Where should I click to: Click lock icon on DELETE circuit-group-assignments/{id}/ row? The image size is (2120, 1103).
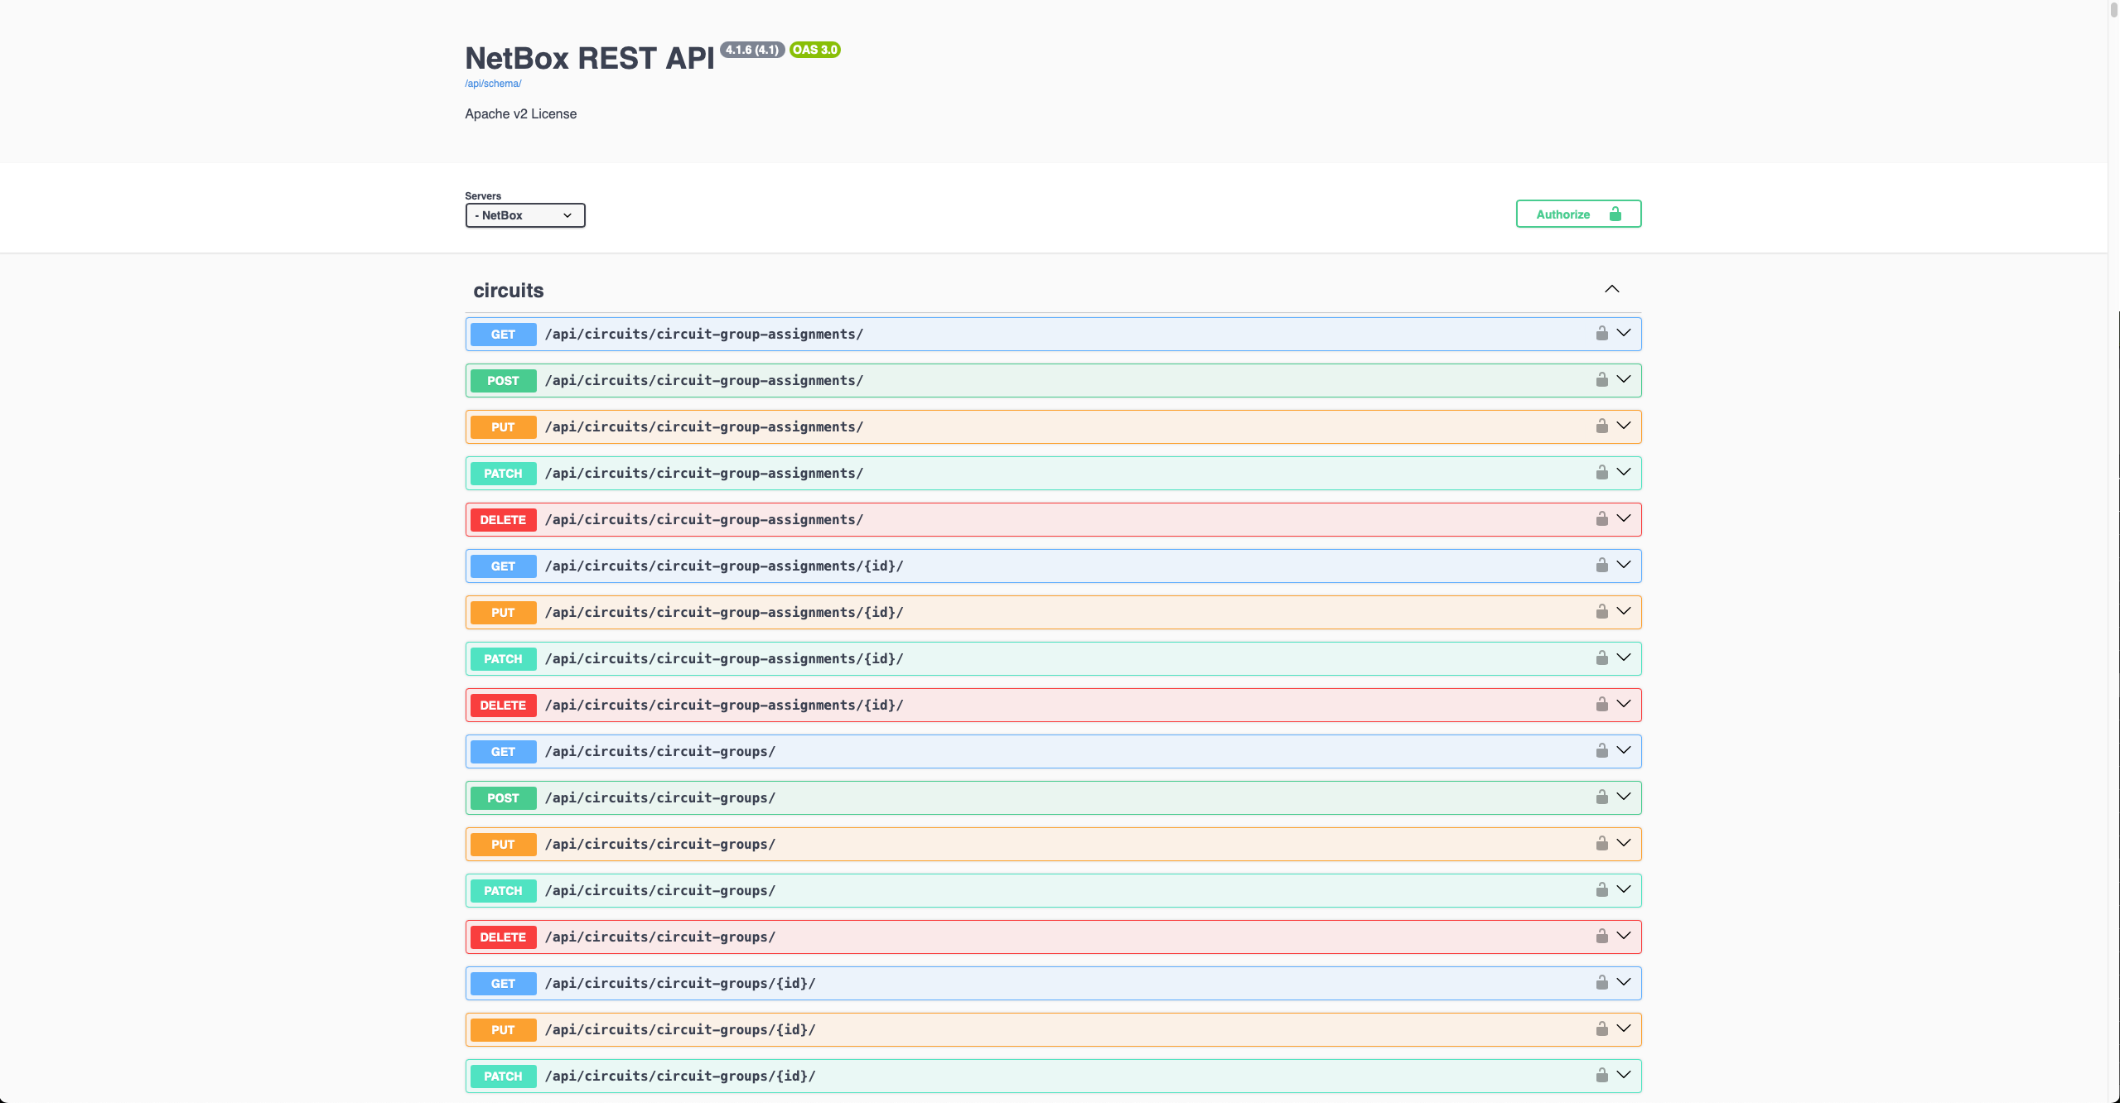click(x=1601, y=705)
